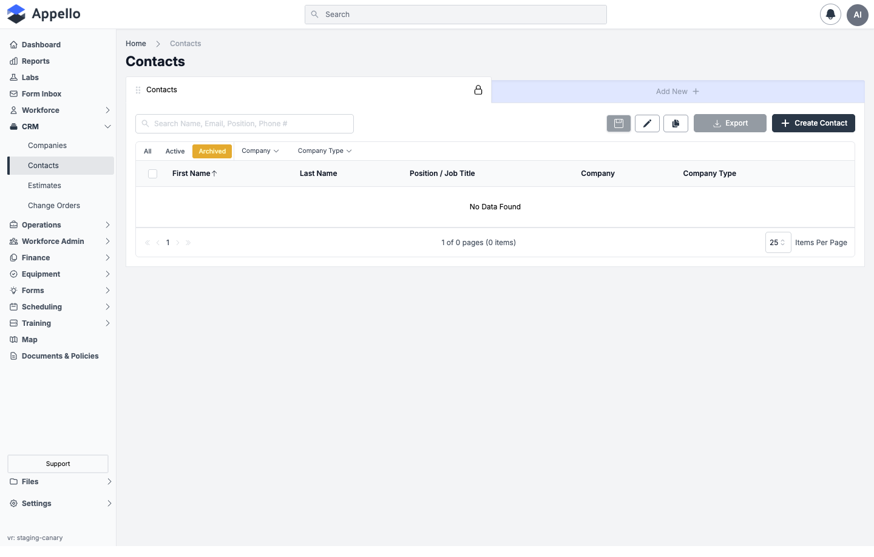Viewport: 874px width, 557px height.
Task: Open the Company Type filter dropdown
Action: pos(325,151)
